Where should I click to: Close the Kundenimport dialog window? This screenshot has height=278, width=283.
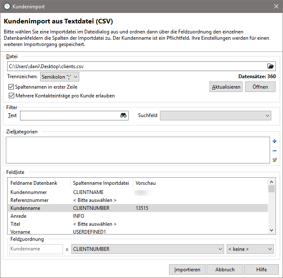pos(276,6)
